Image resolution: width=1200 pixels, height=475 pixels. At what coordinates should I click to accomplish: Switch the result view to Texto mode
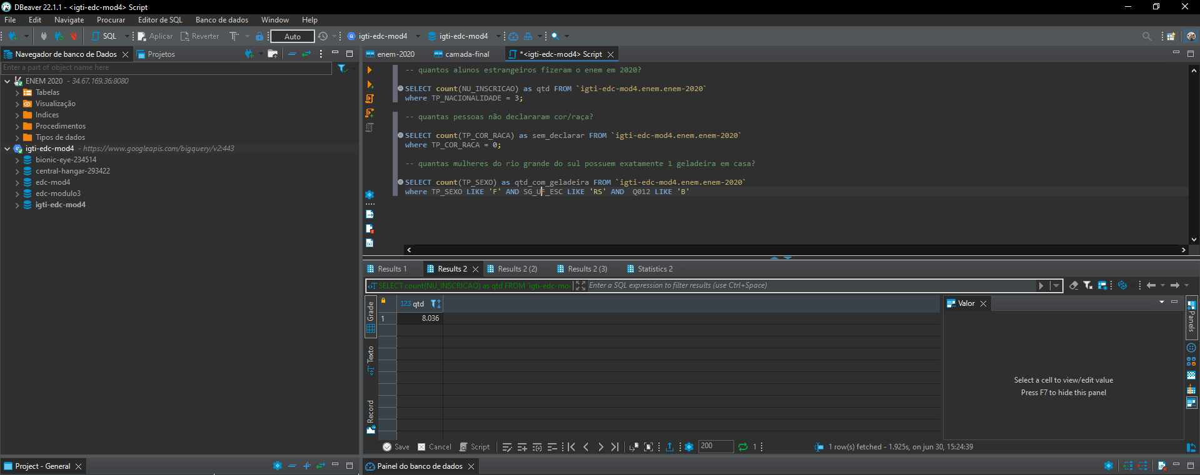tap(370, 360)
